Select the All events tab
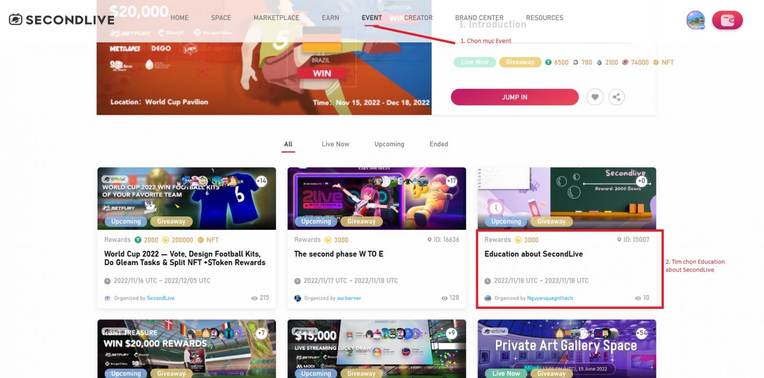This screenshot has height=378, width=764. tap(288, 144)
